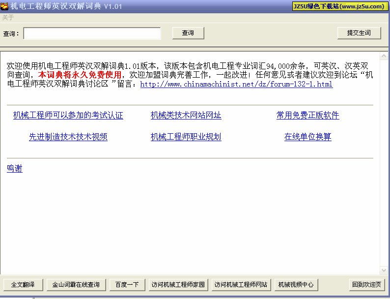Click the 查询 search button
Screen dimensions: 390x299
(188, 33)
